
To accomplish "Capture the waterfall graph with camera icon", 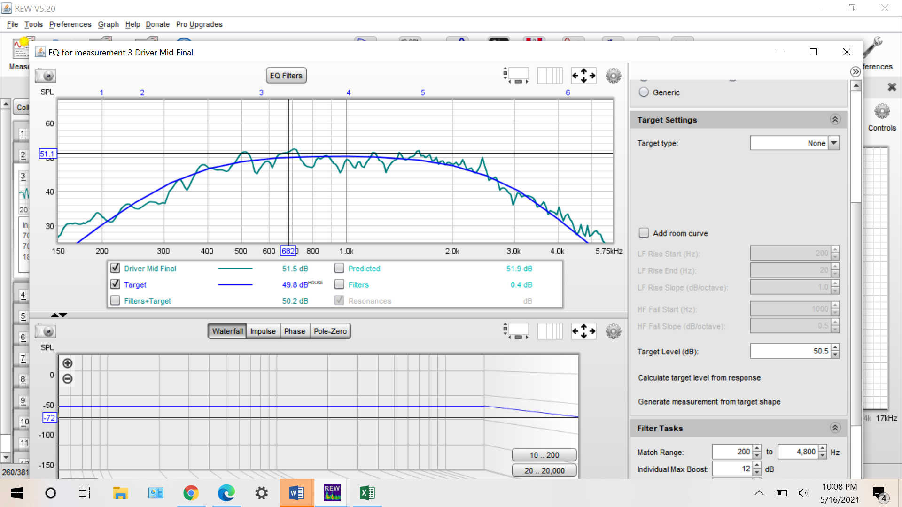I will 46,331.
